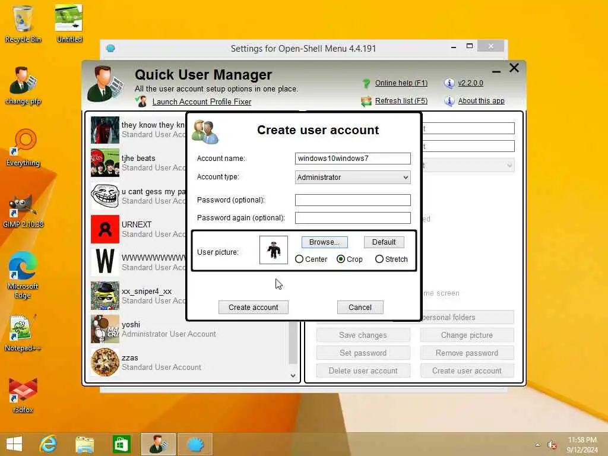The width and height of the screenshot is (608, 456).
Task: Select the Center picture radio button
Action: [x=299, y=259]
